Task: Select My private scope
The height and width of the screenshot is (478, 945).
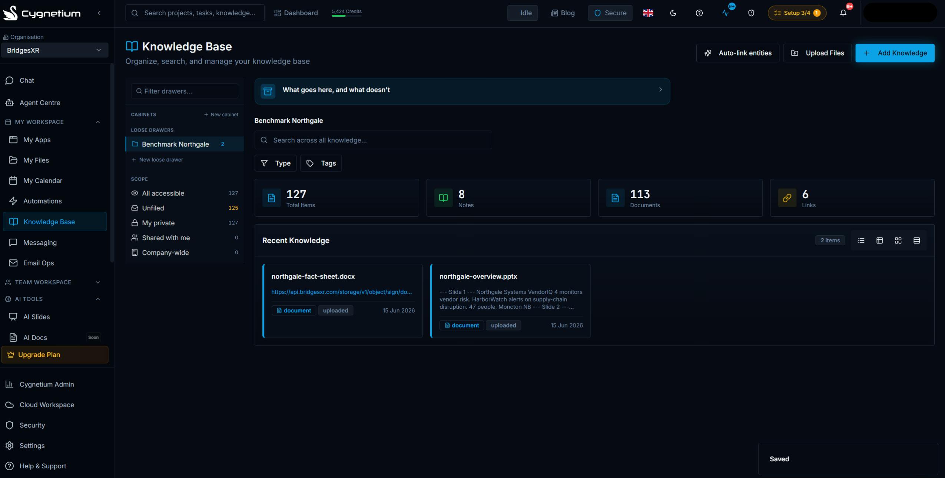Action: coord(185,223)
